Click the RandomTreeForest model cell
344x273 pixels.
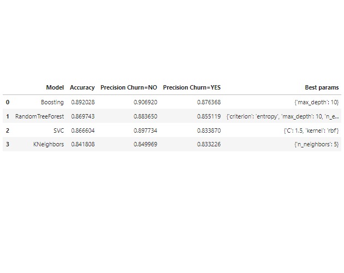point(39,116)
